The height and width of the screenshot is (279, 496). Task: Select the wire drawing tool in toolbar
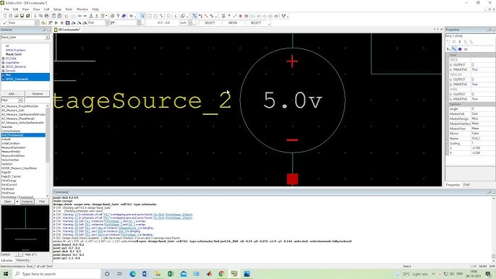point(194,16)
